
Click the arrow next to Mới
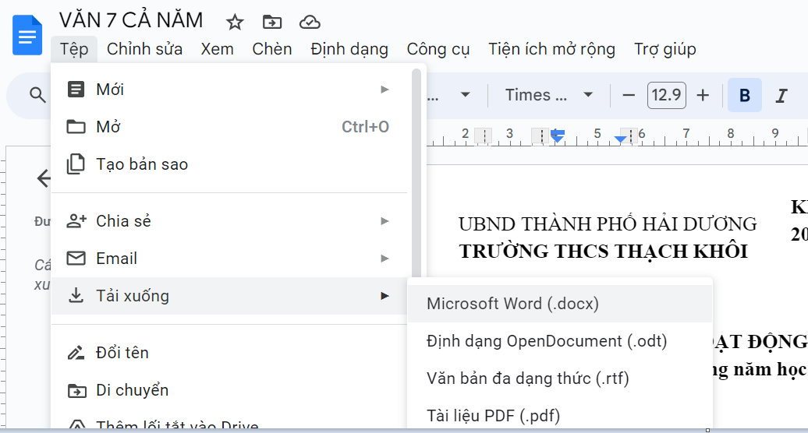tap(385, 90)
